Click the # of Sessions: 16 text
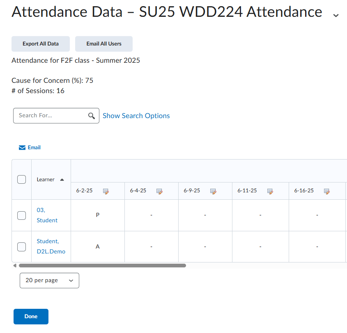 (x=38, y=91)
